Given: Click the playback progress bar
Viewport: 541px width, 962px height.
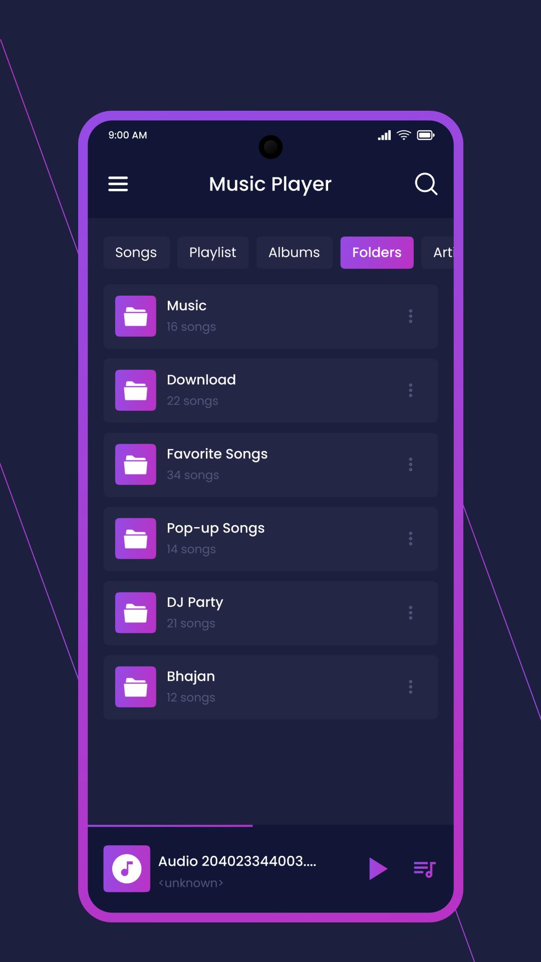Looking at the screenshot, I should coord(270,826).
